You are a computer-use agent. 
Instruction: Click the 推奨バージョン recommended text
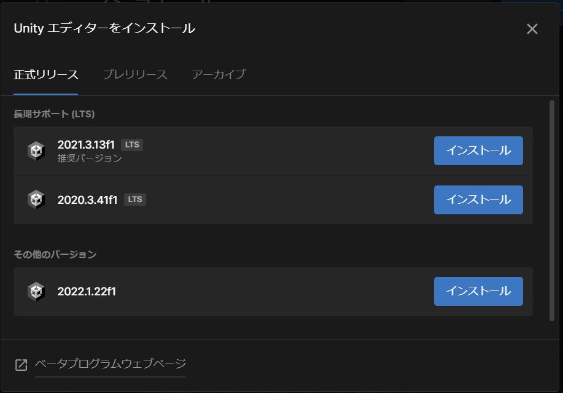pos(90,158)
